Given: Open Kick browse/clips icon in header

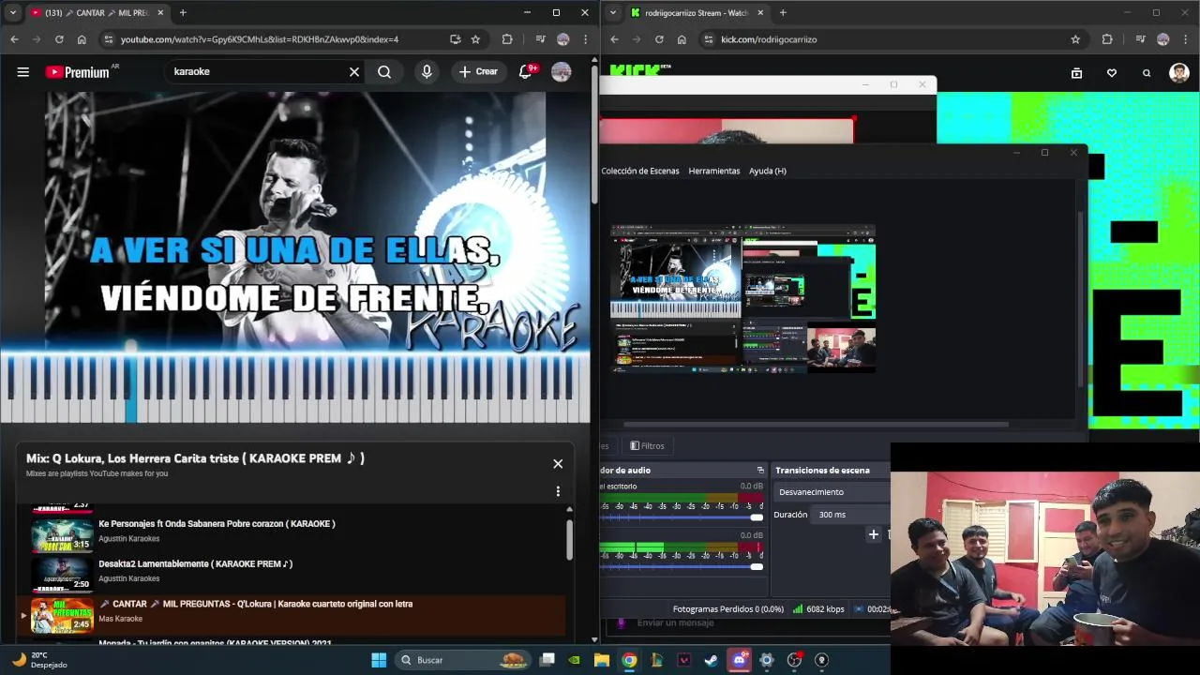Looking at the screenshot, I should click(1076, 73).
